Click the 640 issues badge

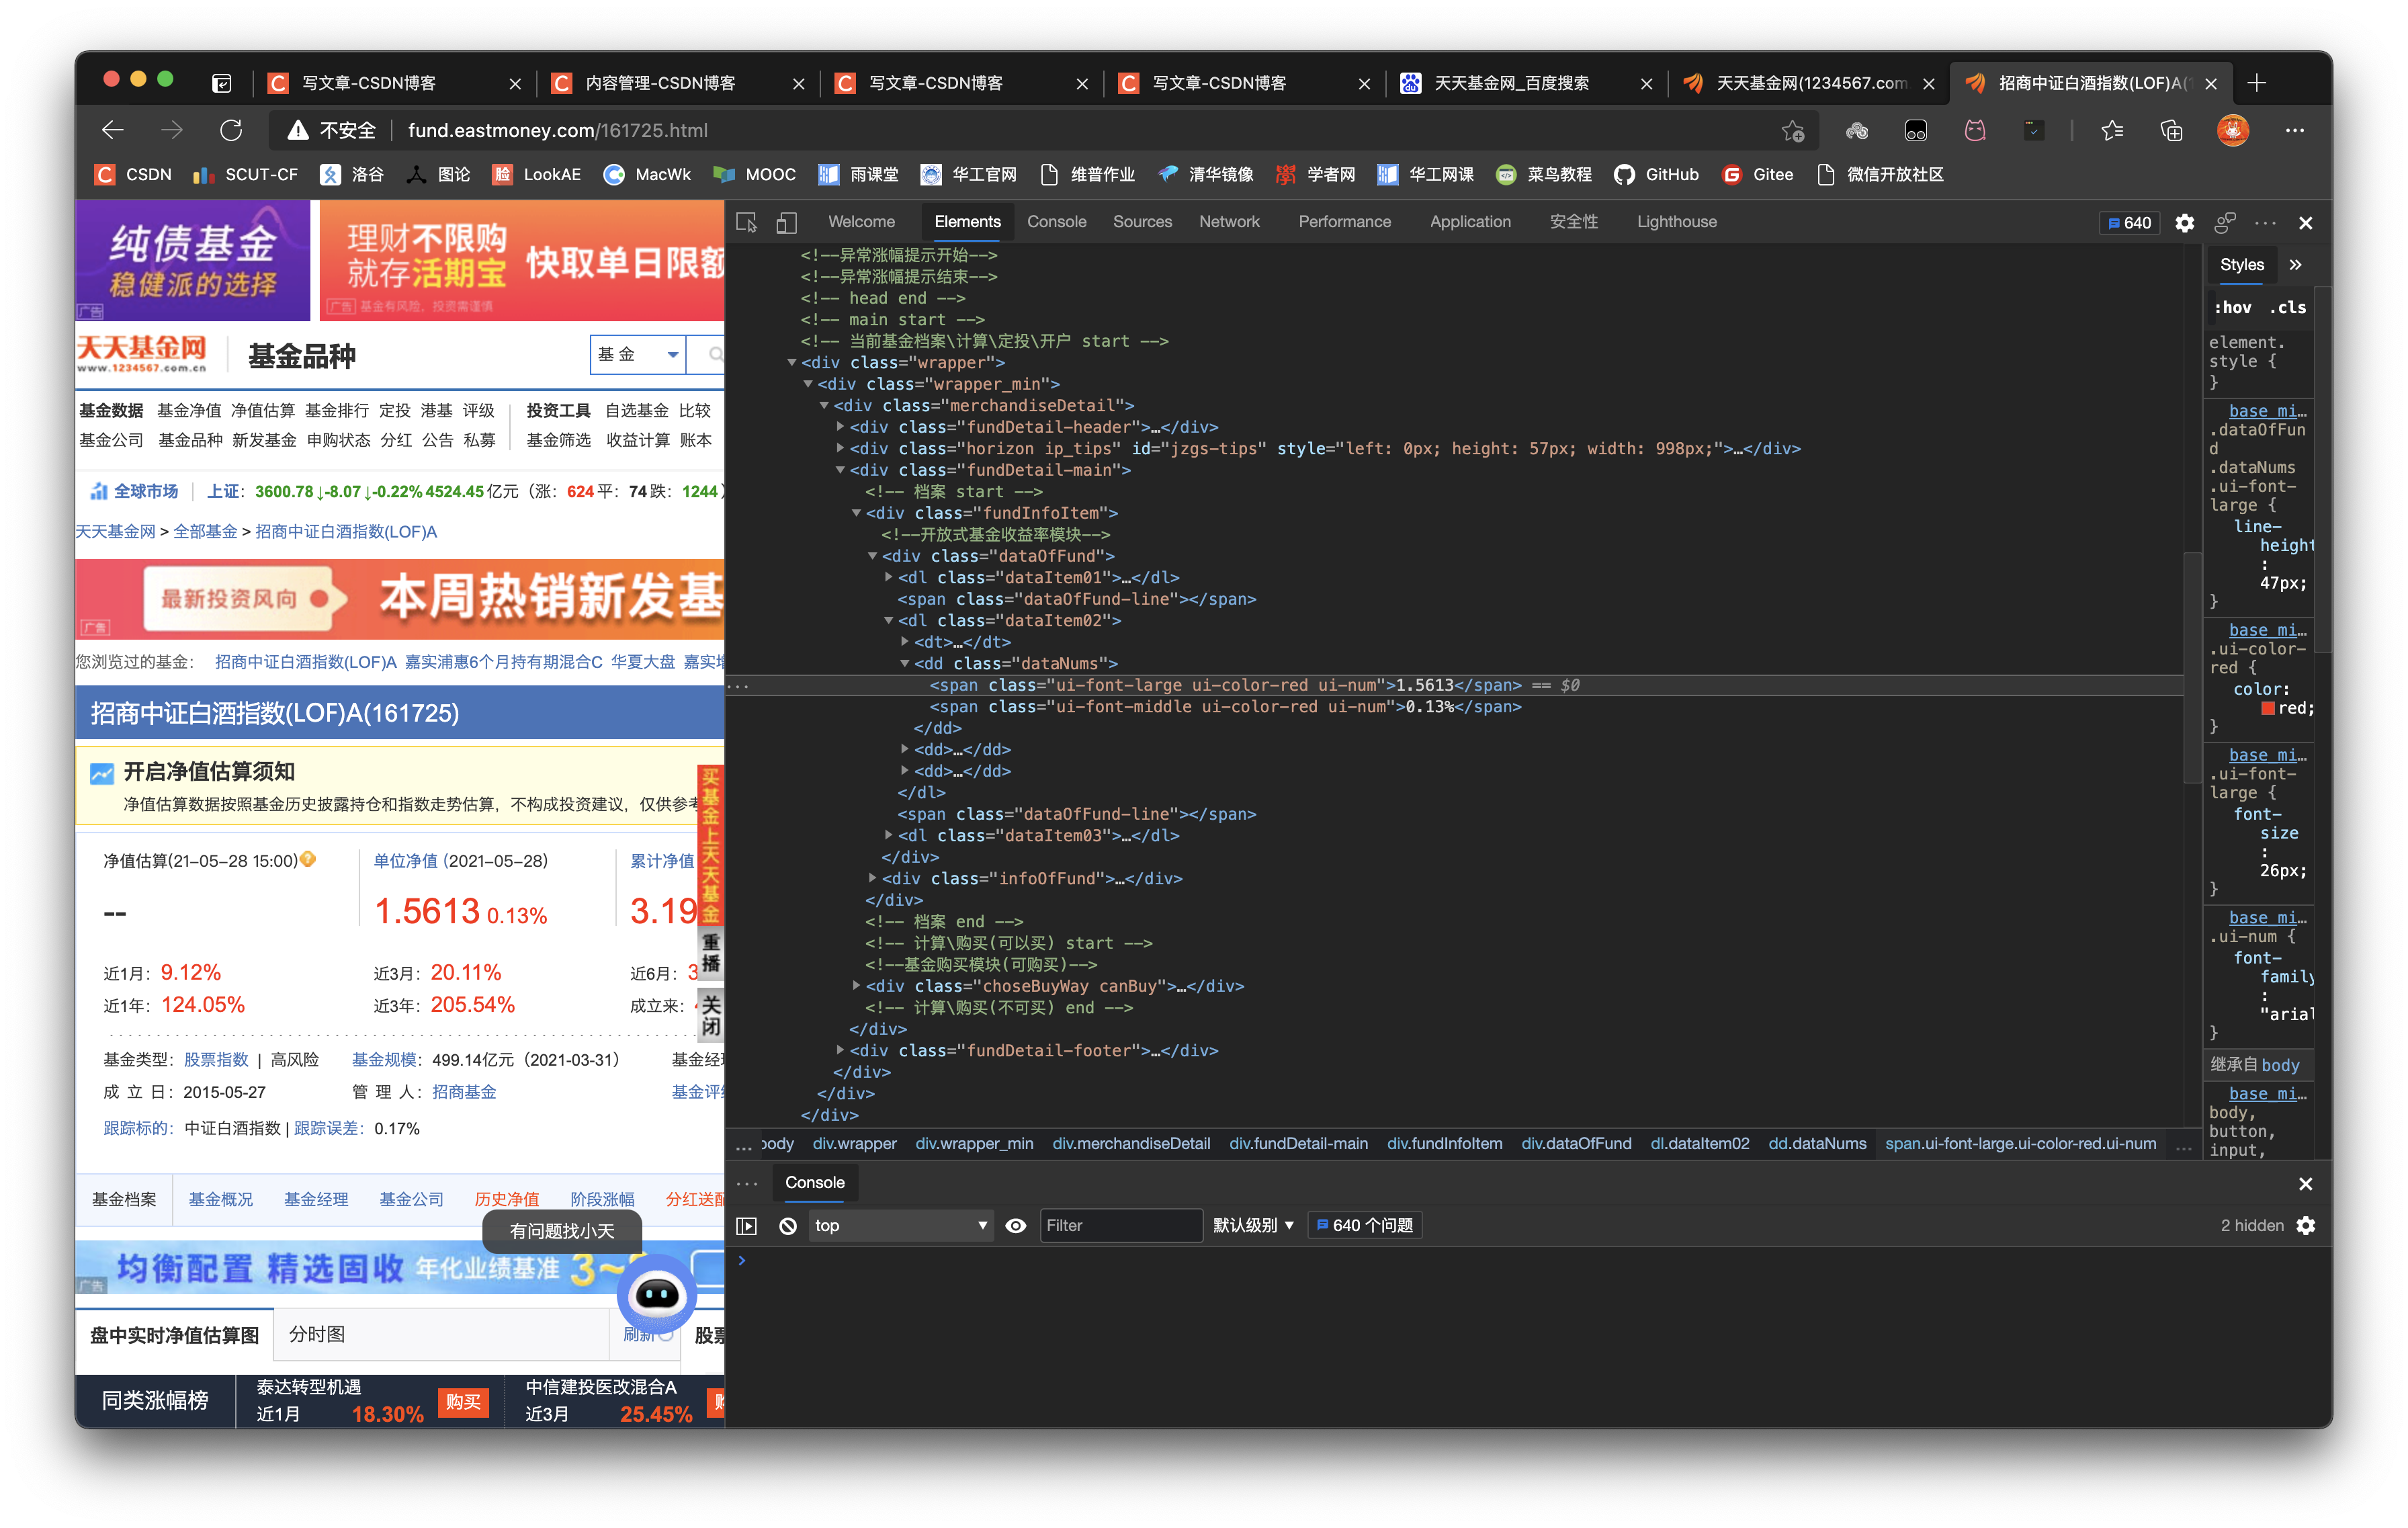(x=2129, y=223)
